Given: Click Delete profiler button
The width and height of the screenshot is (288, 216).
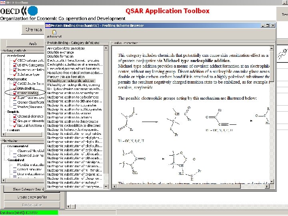Looking at the screenshot, I should (x=32, y=205).
